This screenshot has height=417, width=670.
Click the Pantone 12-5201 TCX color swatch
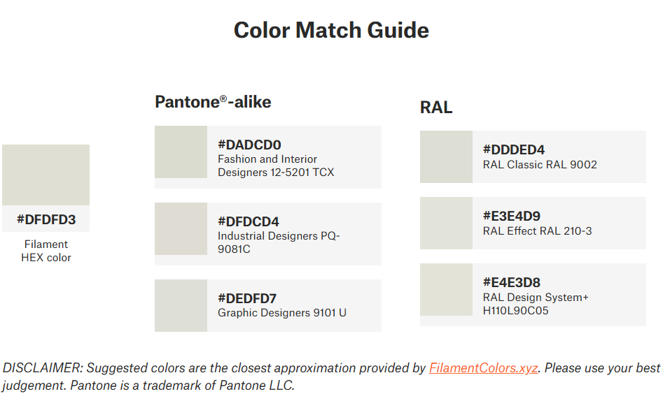click(x=181, y=152)
